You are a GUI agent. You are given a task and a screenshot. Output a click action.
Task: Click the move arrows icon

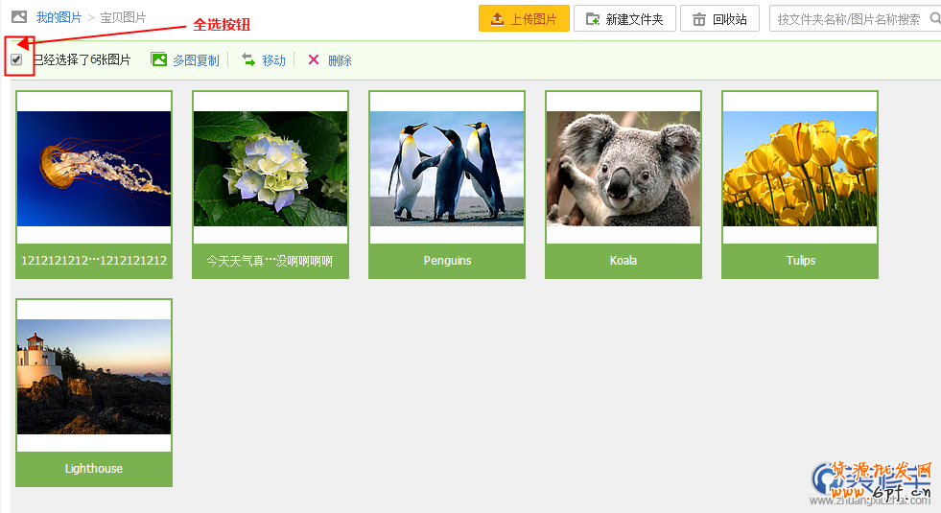248,58
